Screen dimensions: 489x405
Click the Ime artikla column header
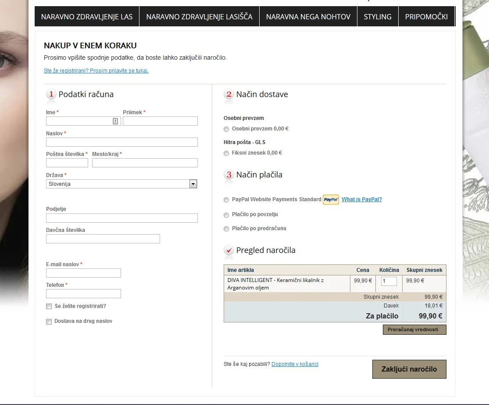click(240, 270)
